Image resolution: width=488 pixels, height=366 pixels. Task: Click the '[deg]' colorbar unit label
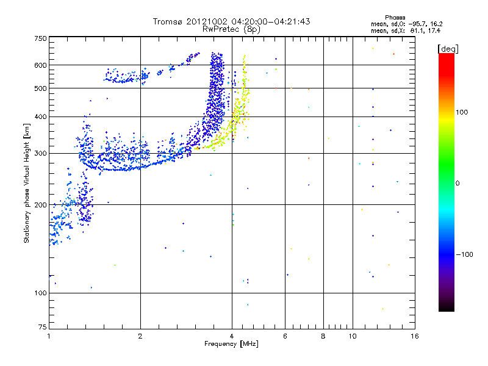[448, 49]
